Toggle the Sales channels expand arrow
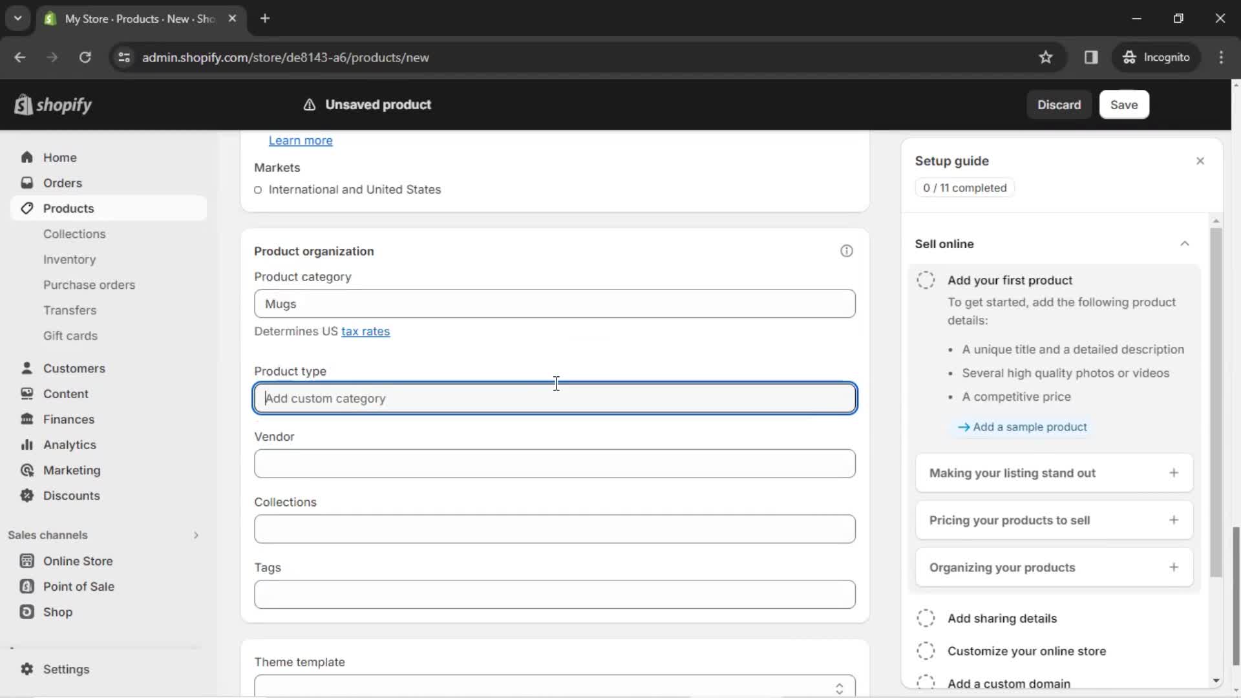Image resolution: width=1241 pixels, height=698 pixels. pos(195,535)
